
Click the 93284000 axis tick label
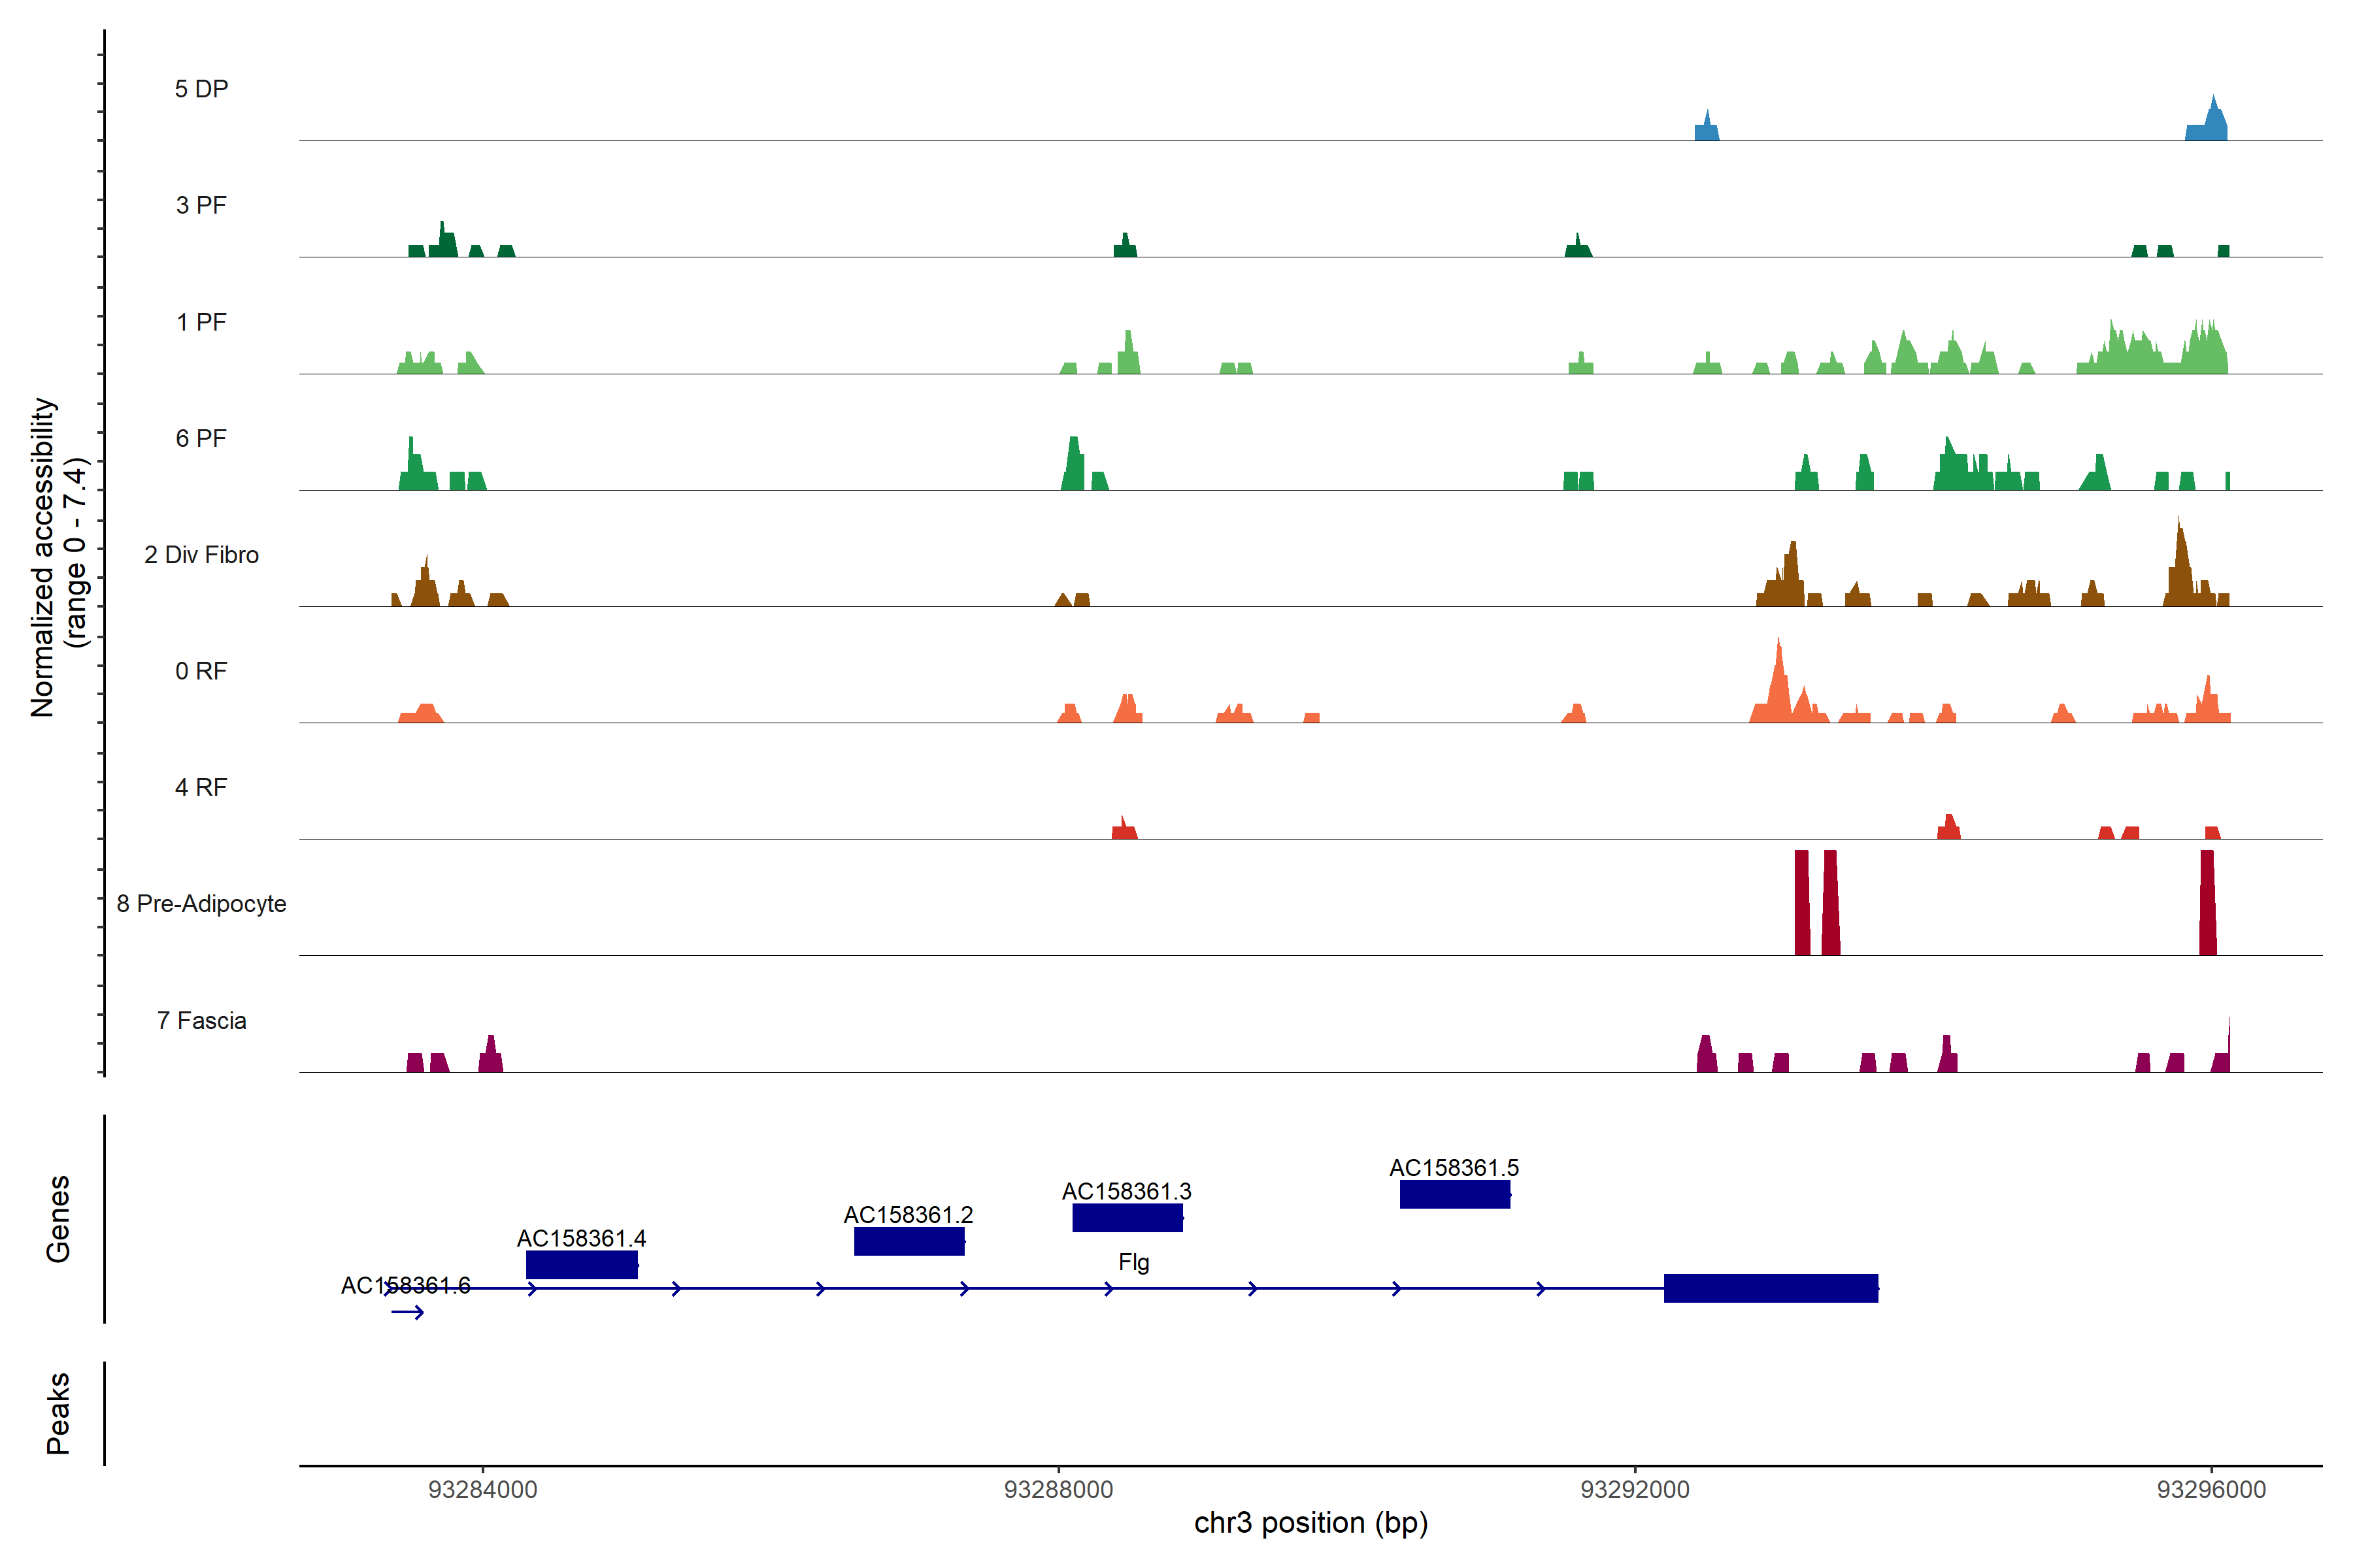pyautogui.click(x=482, y=1490)
